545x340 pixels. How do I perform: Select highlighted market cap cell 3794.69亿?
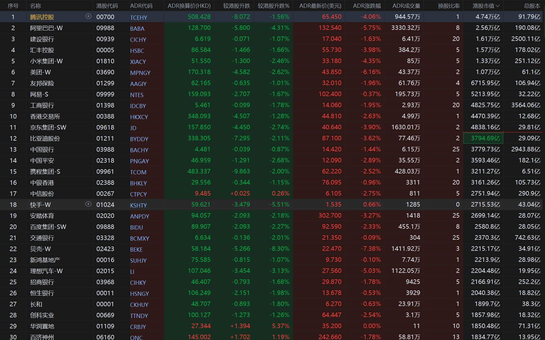[x=483, y=138]
